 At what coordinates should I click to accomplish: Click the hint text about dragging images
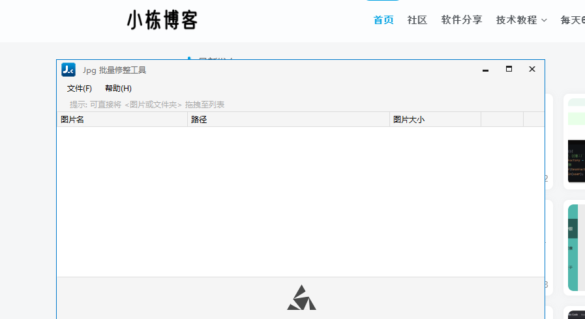147,105
